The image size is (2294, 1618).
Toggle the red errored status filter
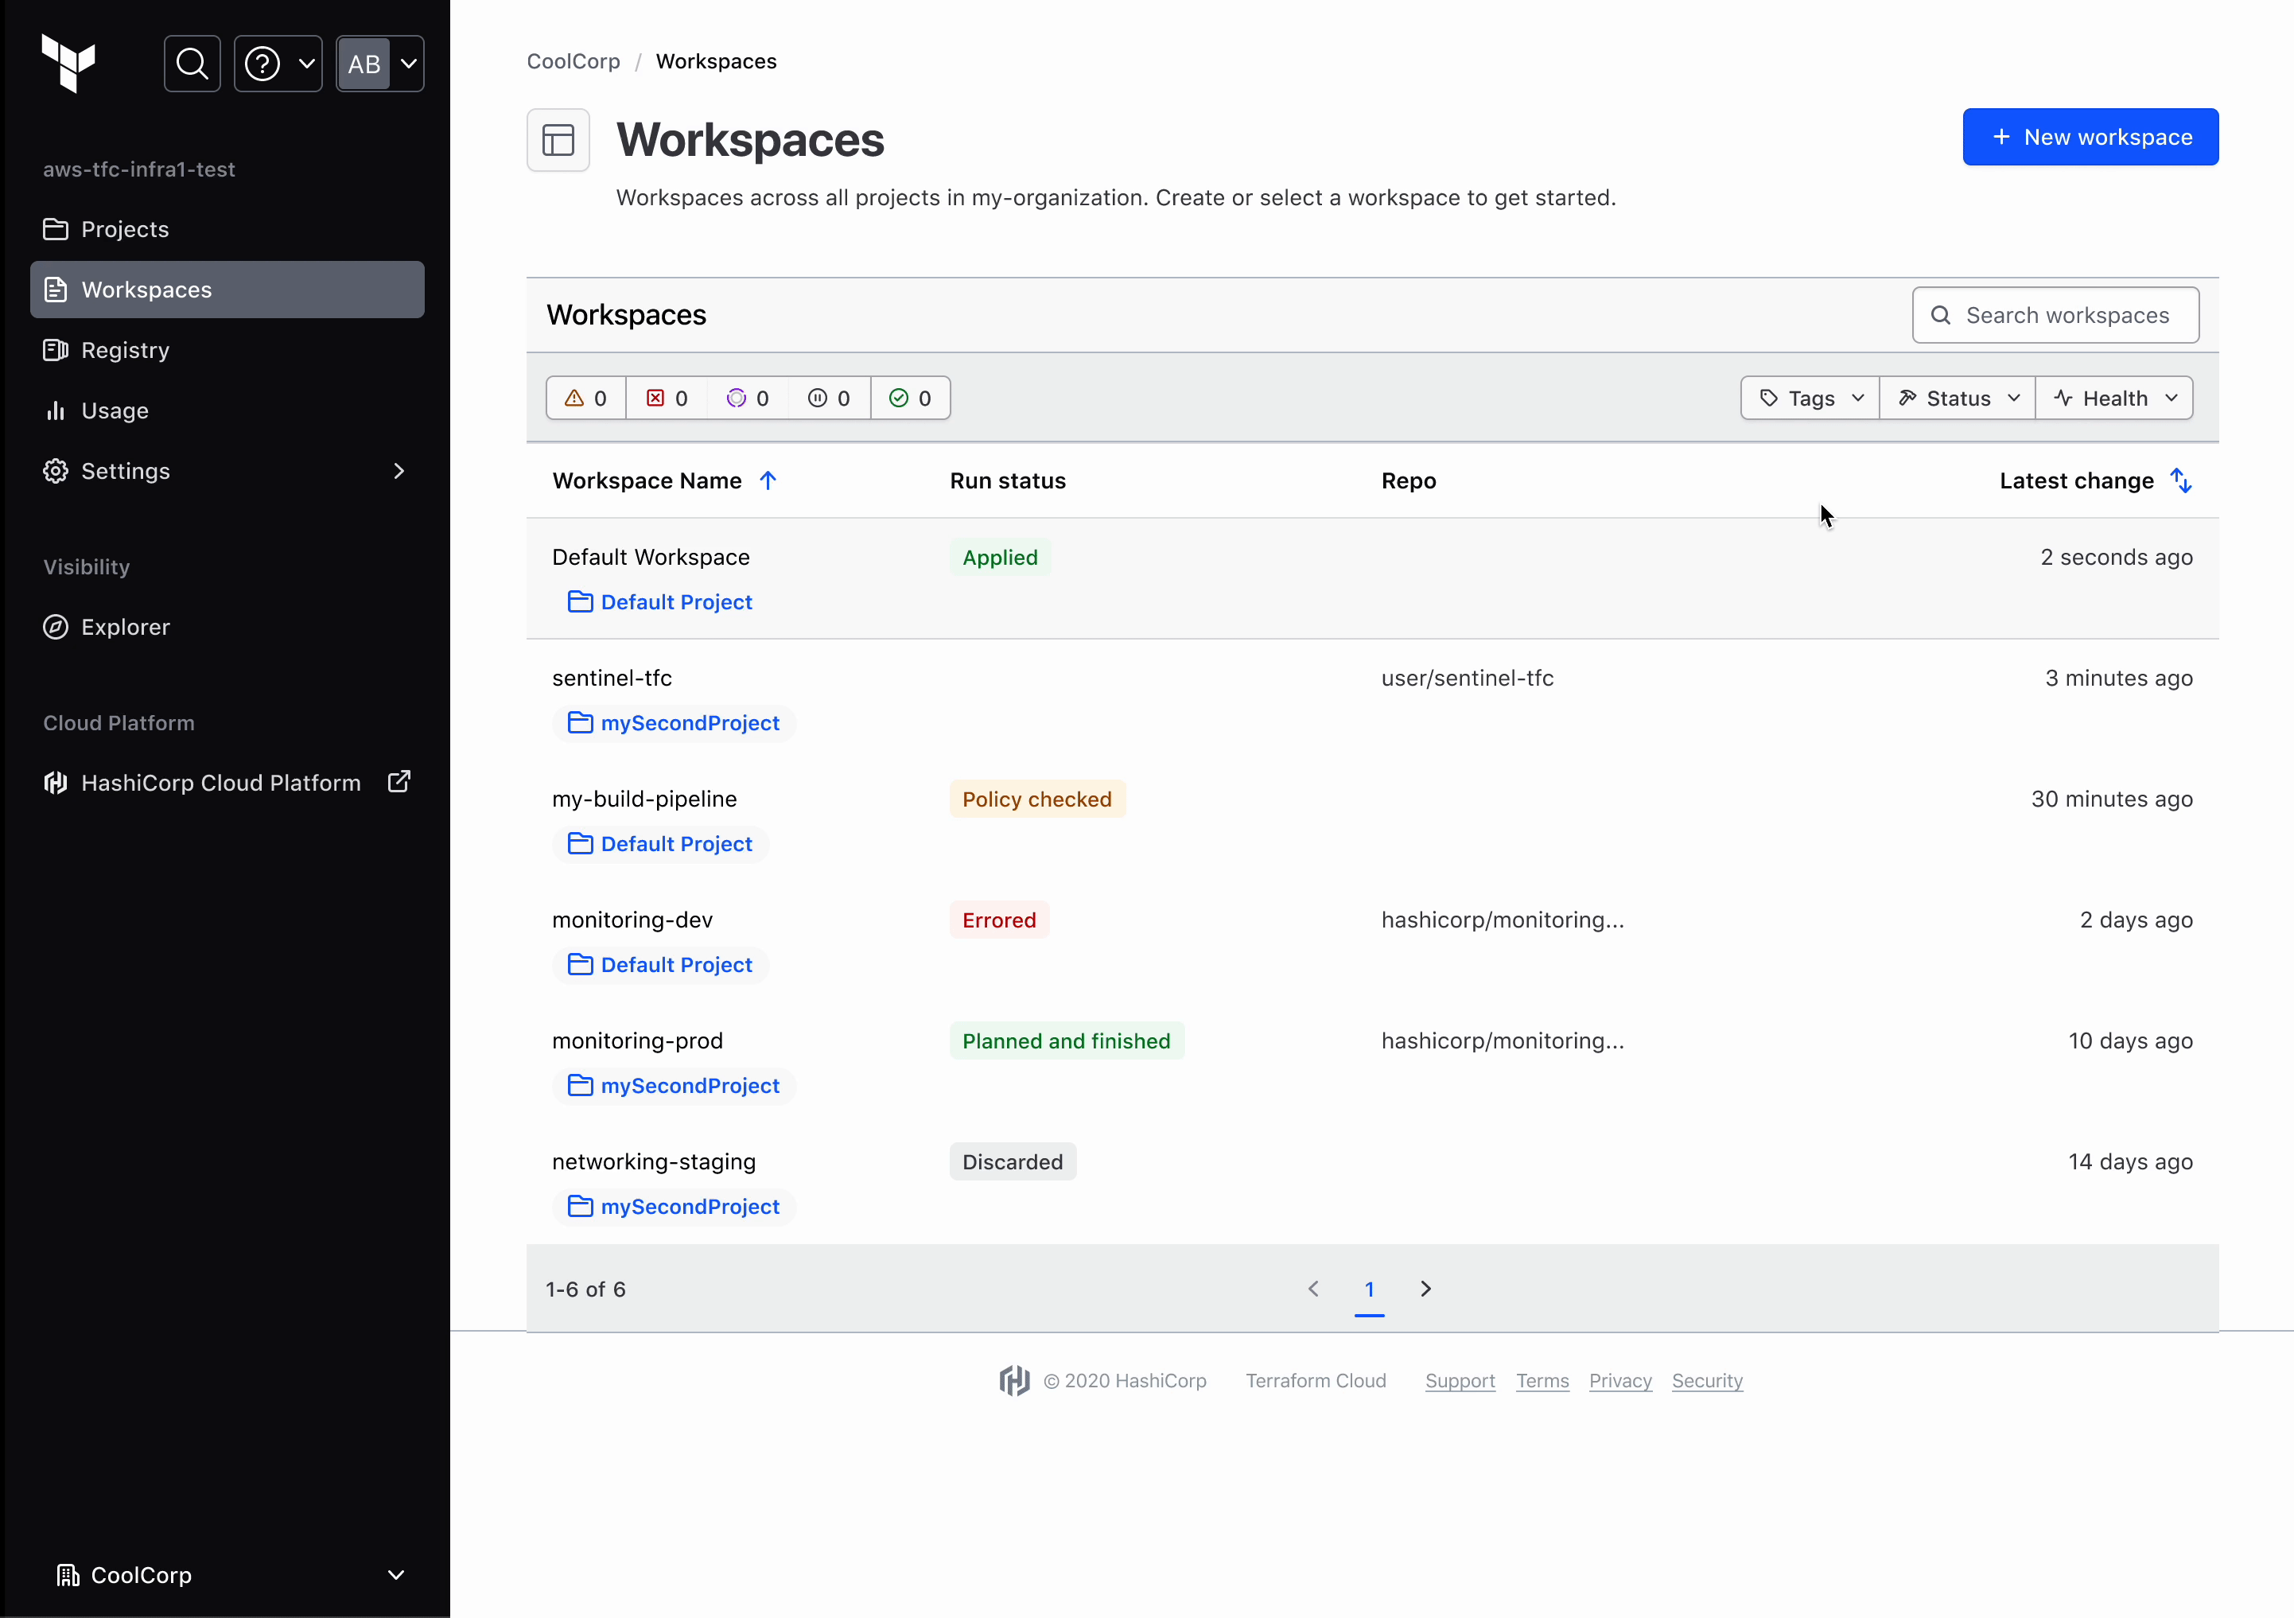pyautogui.click(x=667, y=398)
